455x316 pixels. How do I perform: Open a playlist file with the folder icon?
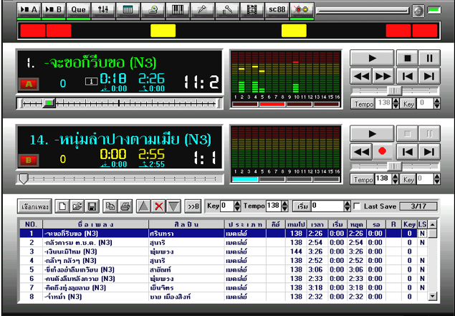pos(77,206)
